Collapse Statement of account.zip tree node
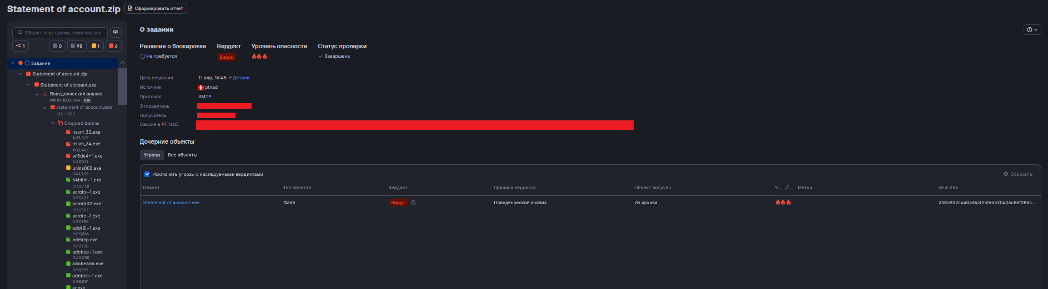Screen dimensions: 1048x289 [x=21, y=74]
